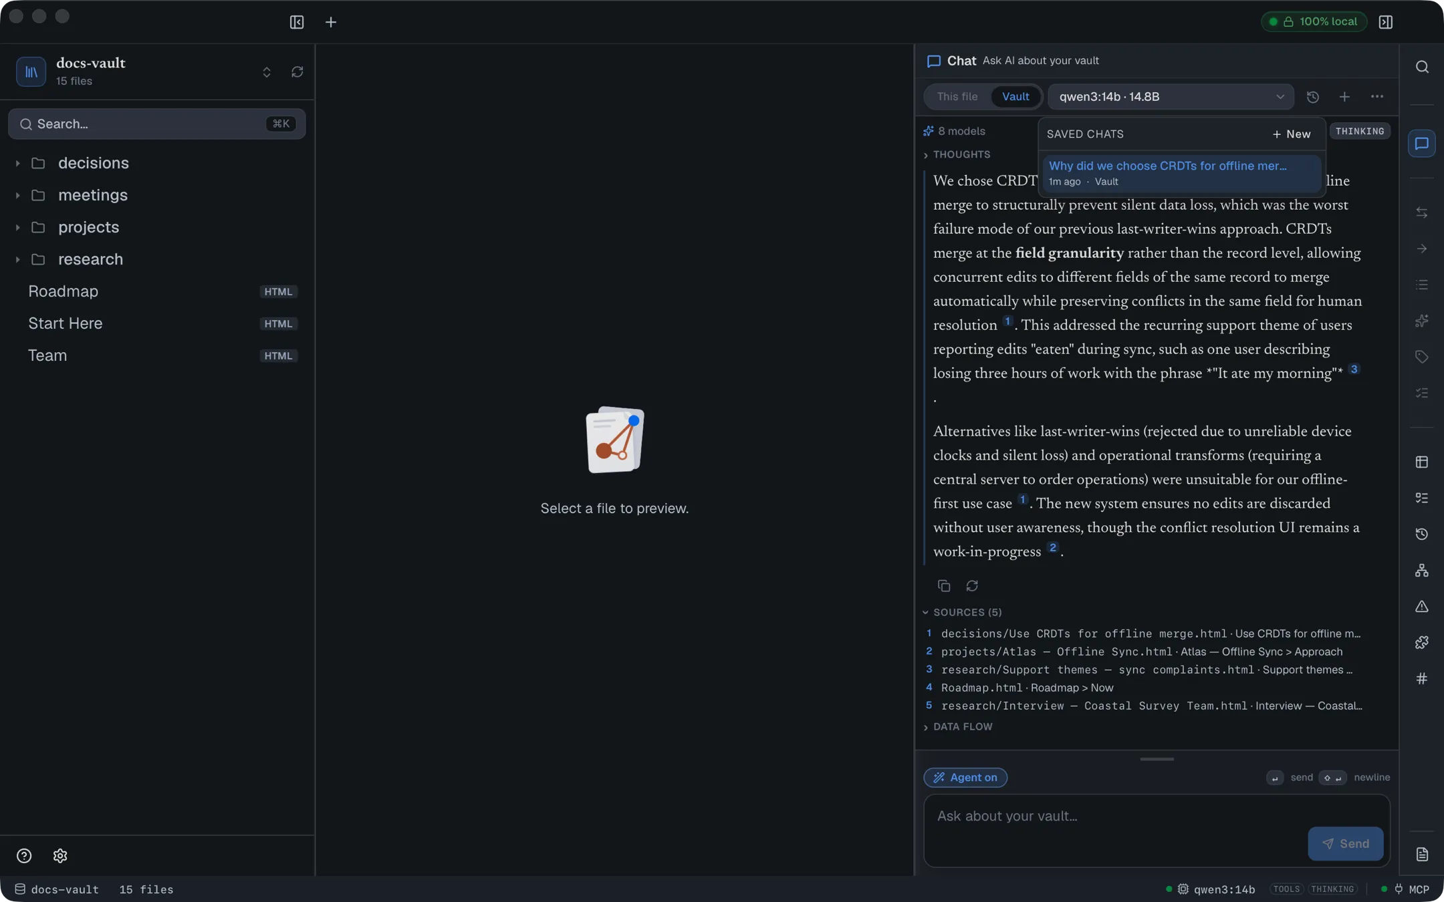
Task: Refresh the docs-vault file list
Action: [297, 71]
